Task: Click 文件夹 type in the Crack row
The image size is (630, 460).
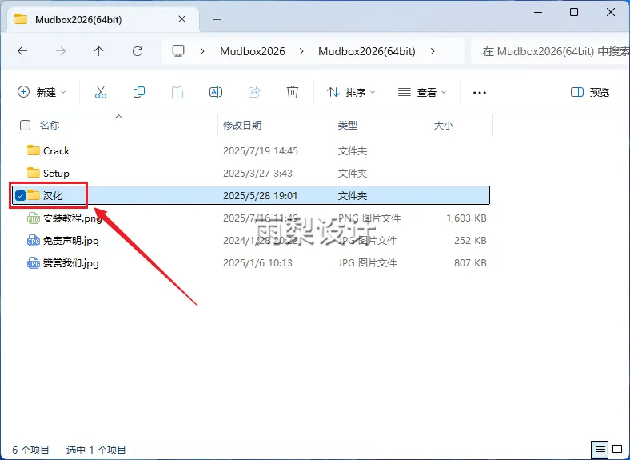Action: point(353,150)
